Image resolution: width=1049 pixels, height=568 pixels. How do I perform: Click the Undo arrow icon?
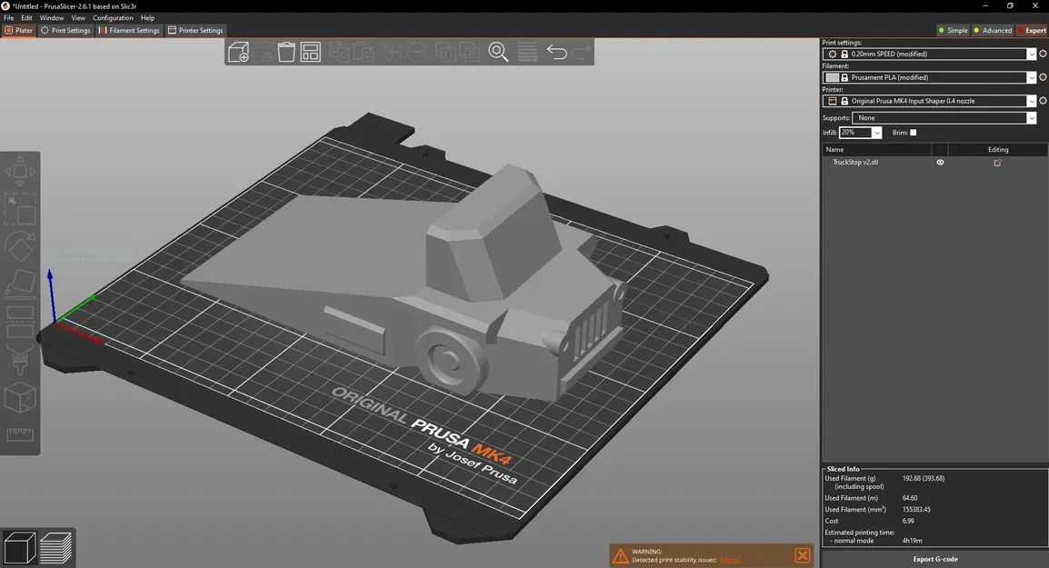(x=556, y=52)
